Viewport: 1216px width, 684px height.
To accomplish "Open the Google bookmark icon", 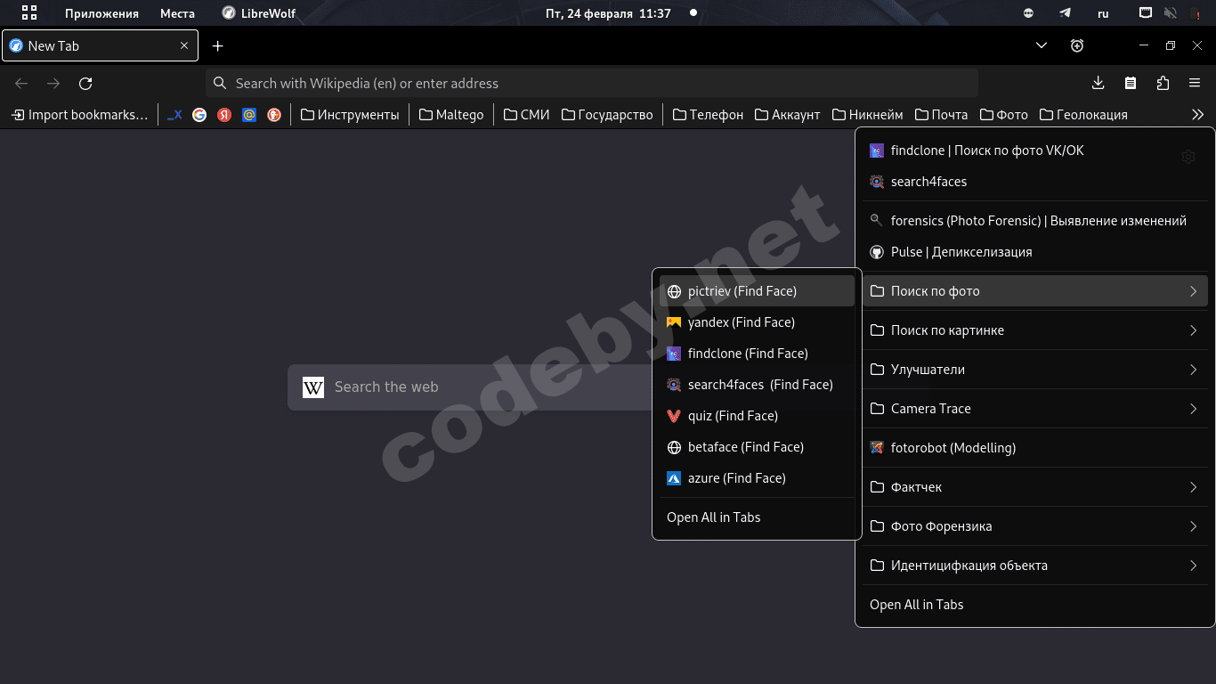I will (x=199, y=114).
